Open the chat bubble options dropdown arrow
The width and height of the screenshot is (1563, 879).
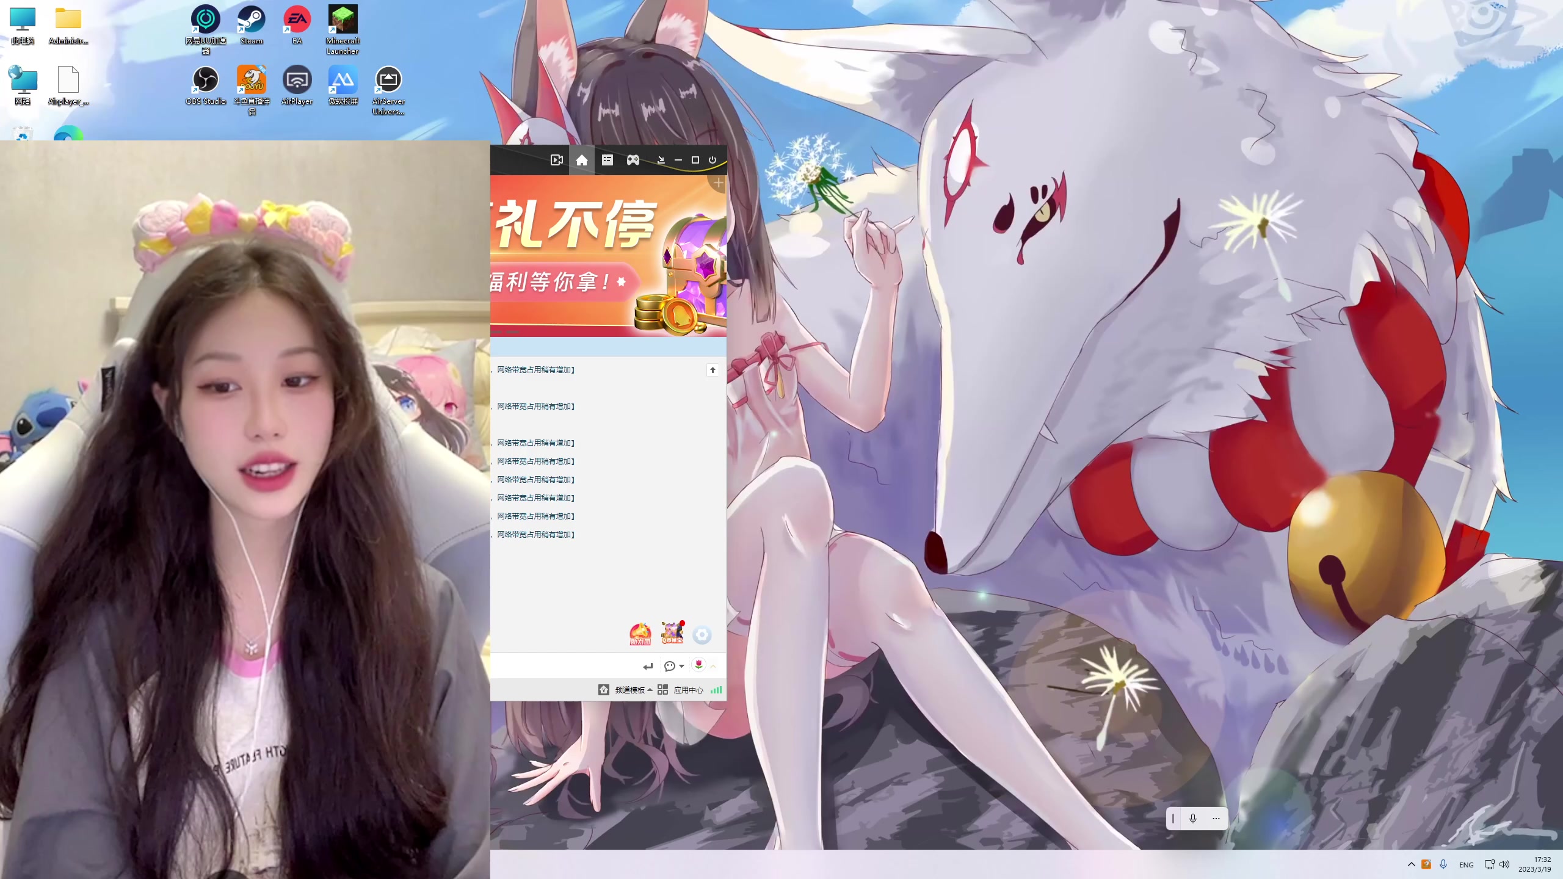click(682, 666)
